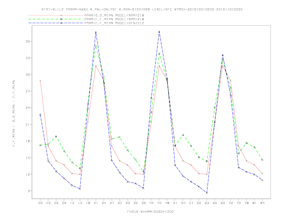Click x-axis tick label 69
This screenshot has width=286, height=221.
coord(223,203)
